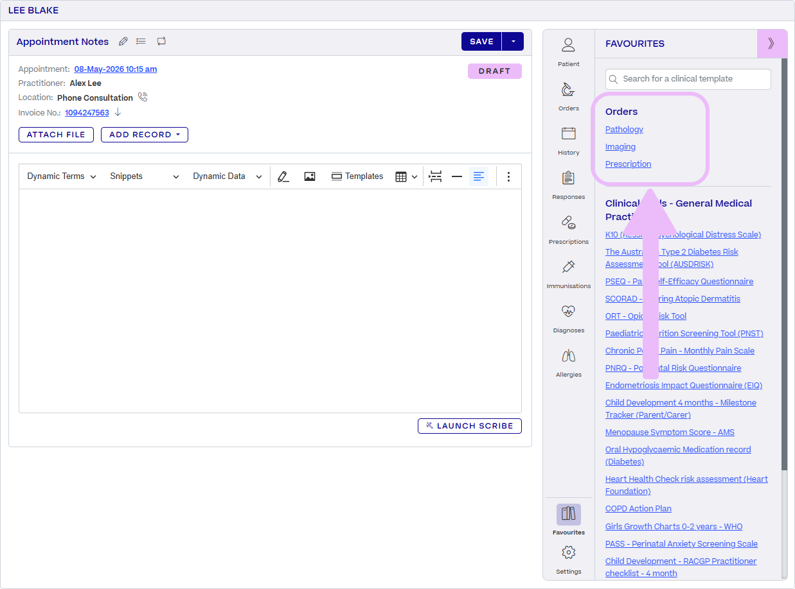795x589 pixels.
Task: Open the PSEQ questionnaire link
Action: point(679,282)
